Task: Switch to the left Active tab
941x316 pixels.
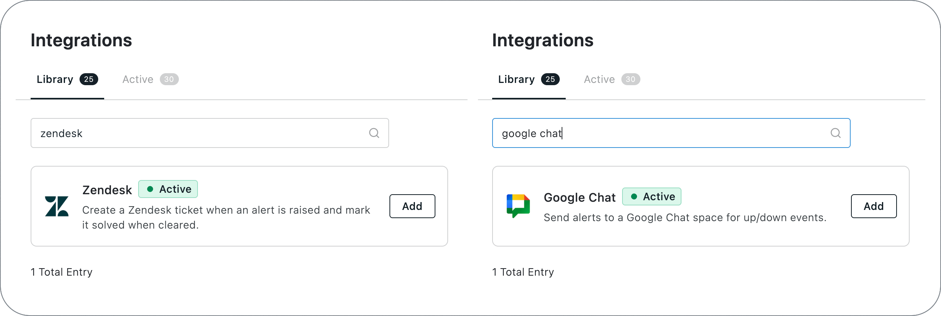Action: [150, 80]
